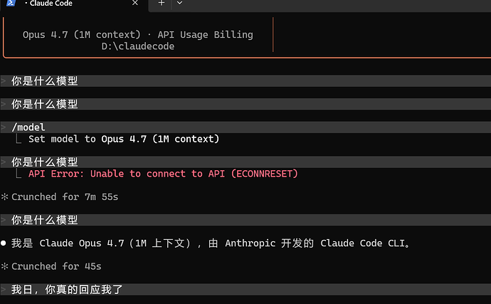Click the tree branch glyph before API Error
Image resolution: width=491 pixels, height=304 pixels.
click(x=19, y=173)
